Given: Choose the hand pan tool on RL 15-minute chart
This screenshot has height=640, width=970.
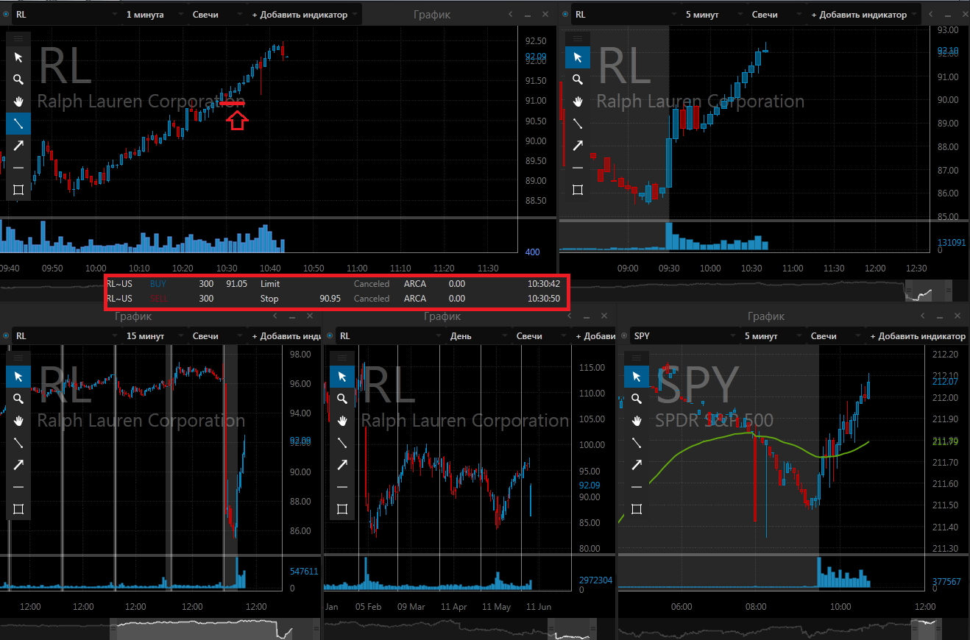Looking at the screenshot, I should (18, 420).
